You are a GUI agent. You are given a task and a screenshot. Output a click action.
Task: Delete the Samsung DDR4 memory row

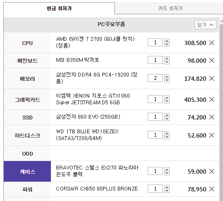[x=212, y=79]
